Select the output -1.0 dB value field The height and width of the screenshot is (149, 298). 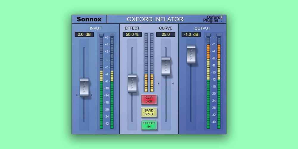click(x=191, y=35)
